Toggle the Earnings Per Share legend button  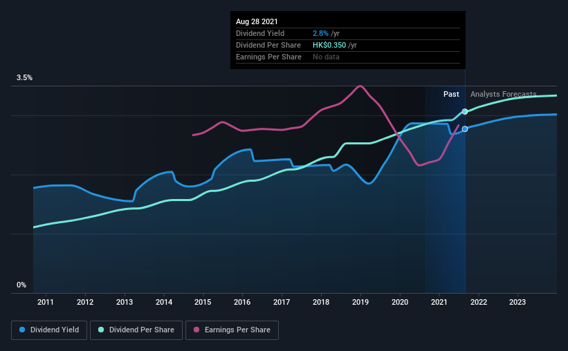232,330
